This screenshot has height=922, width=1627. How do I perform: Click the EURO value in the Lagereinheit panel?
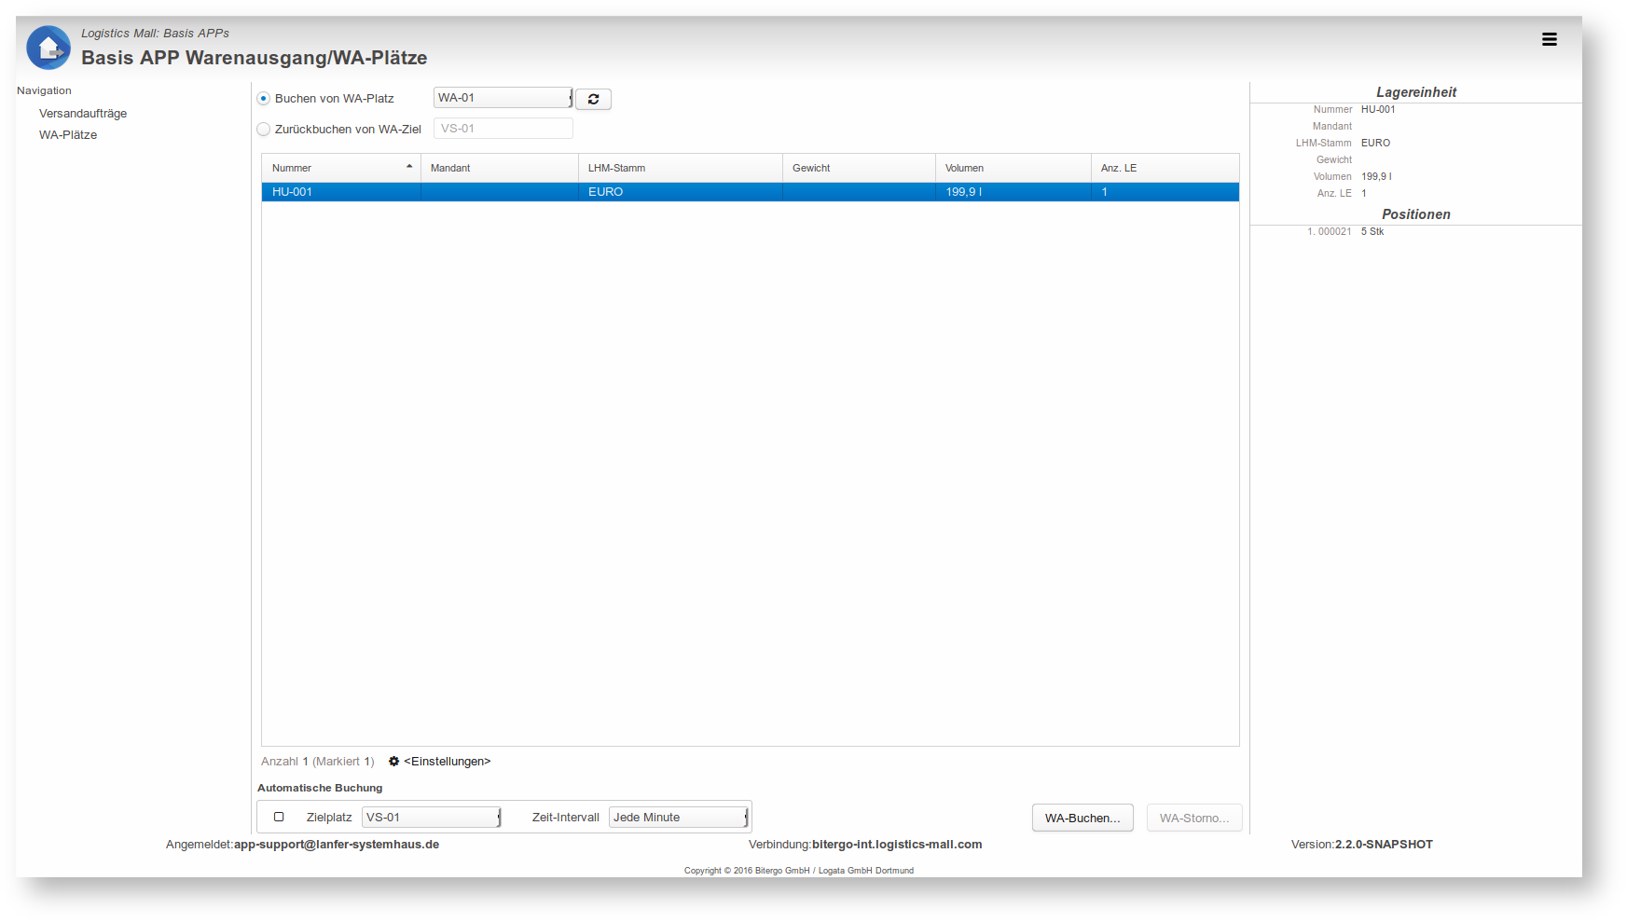coord(1375,144)
